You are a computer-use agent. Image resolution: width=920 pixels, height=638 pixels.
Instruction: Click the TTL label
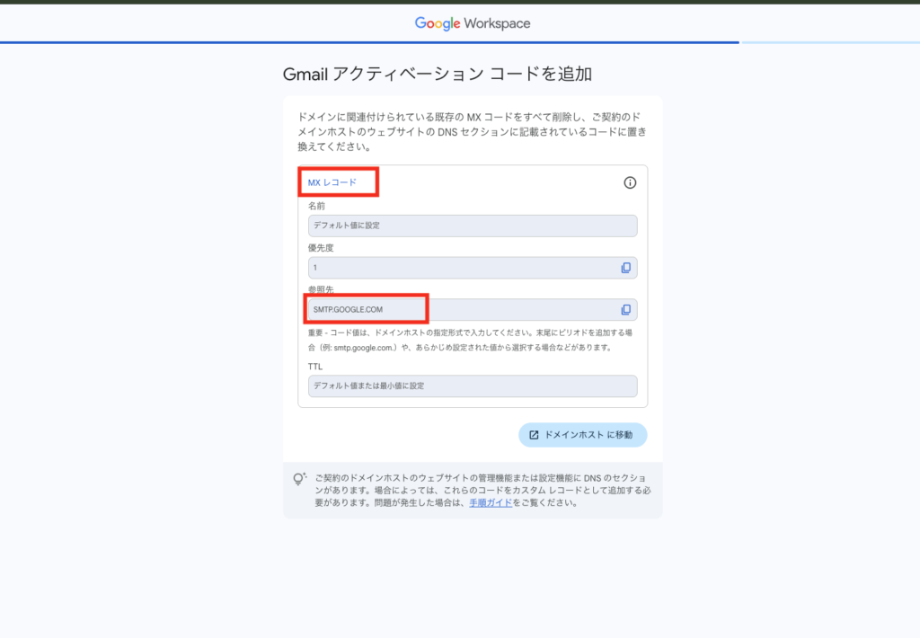coord(315,367)
